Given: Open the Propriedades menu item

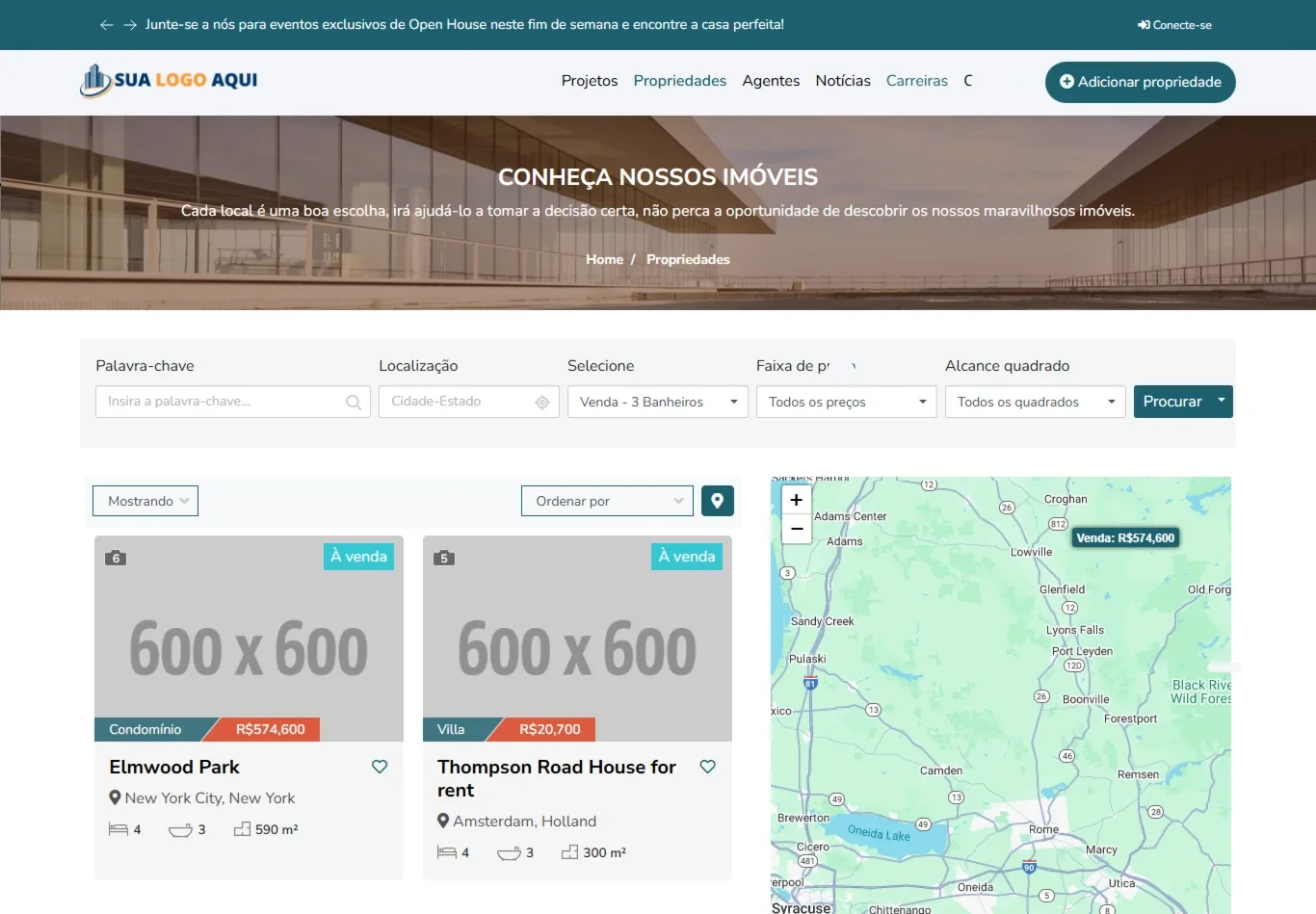Looking at the screenshot, I should (x=680, y=81).
